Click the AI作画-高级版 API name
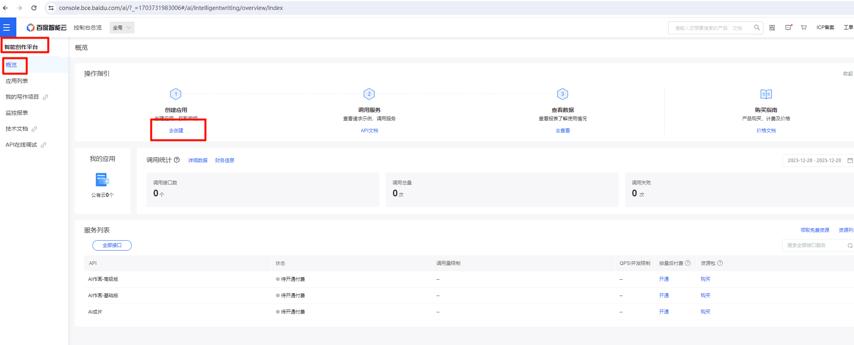Image resolution: width=854 pixels, height=345 pixels. pos(103,279)
